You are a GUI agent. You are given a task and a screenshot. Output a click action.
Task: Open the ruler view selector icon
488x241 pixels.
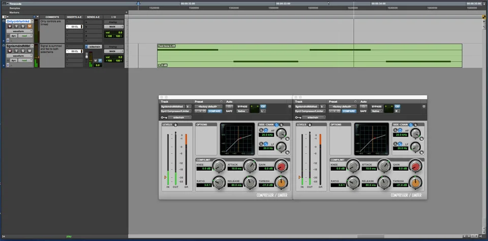pos(4,4)
